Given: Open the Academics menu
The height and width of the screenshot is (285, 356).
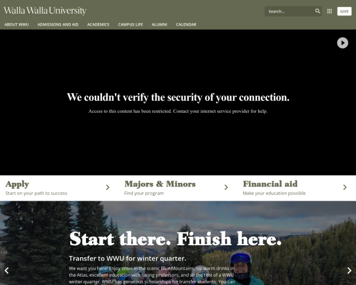Looking at the screenshot, I should pyautogui.click(x=98, y=24).
